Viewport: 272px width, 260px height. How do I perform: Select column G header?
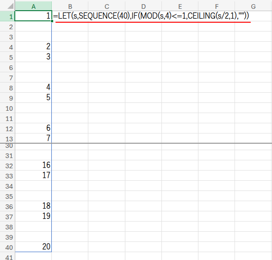(x=253, y=6)
